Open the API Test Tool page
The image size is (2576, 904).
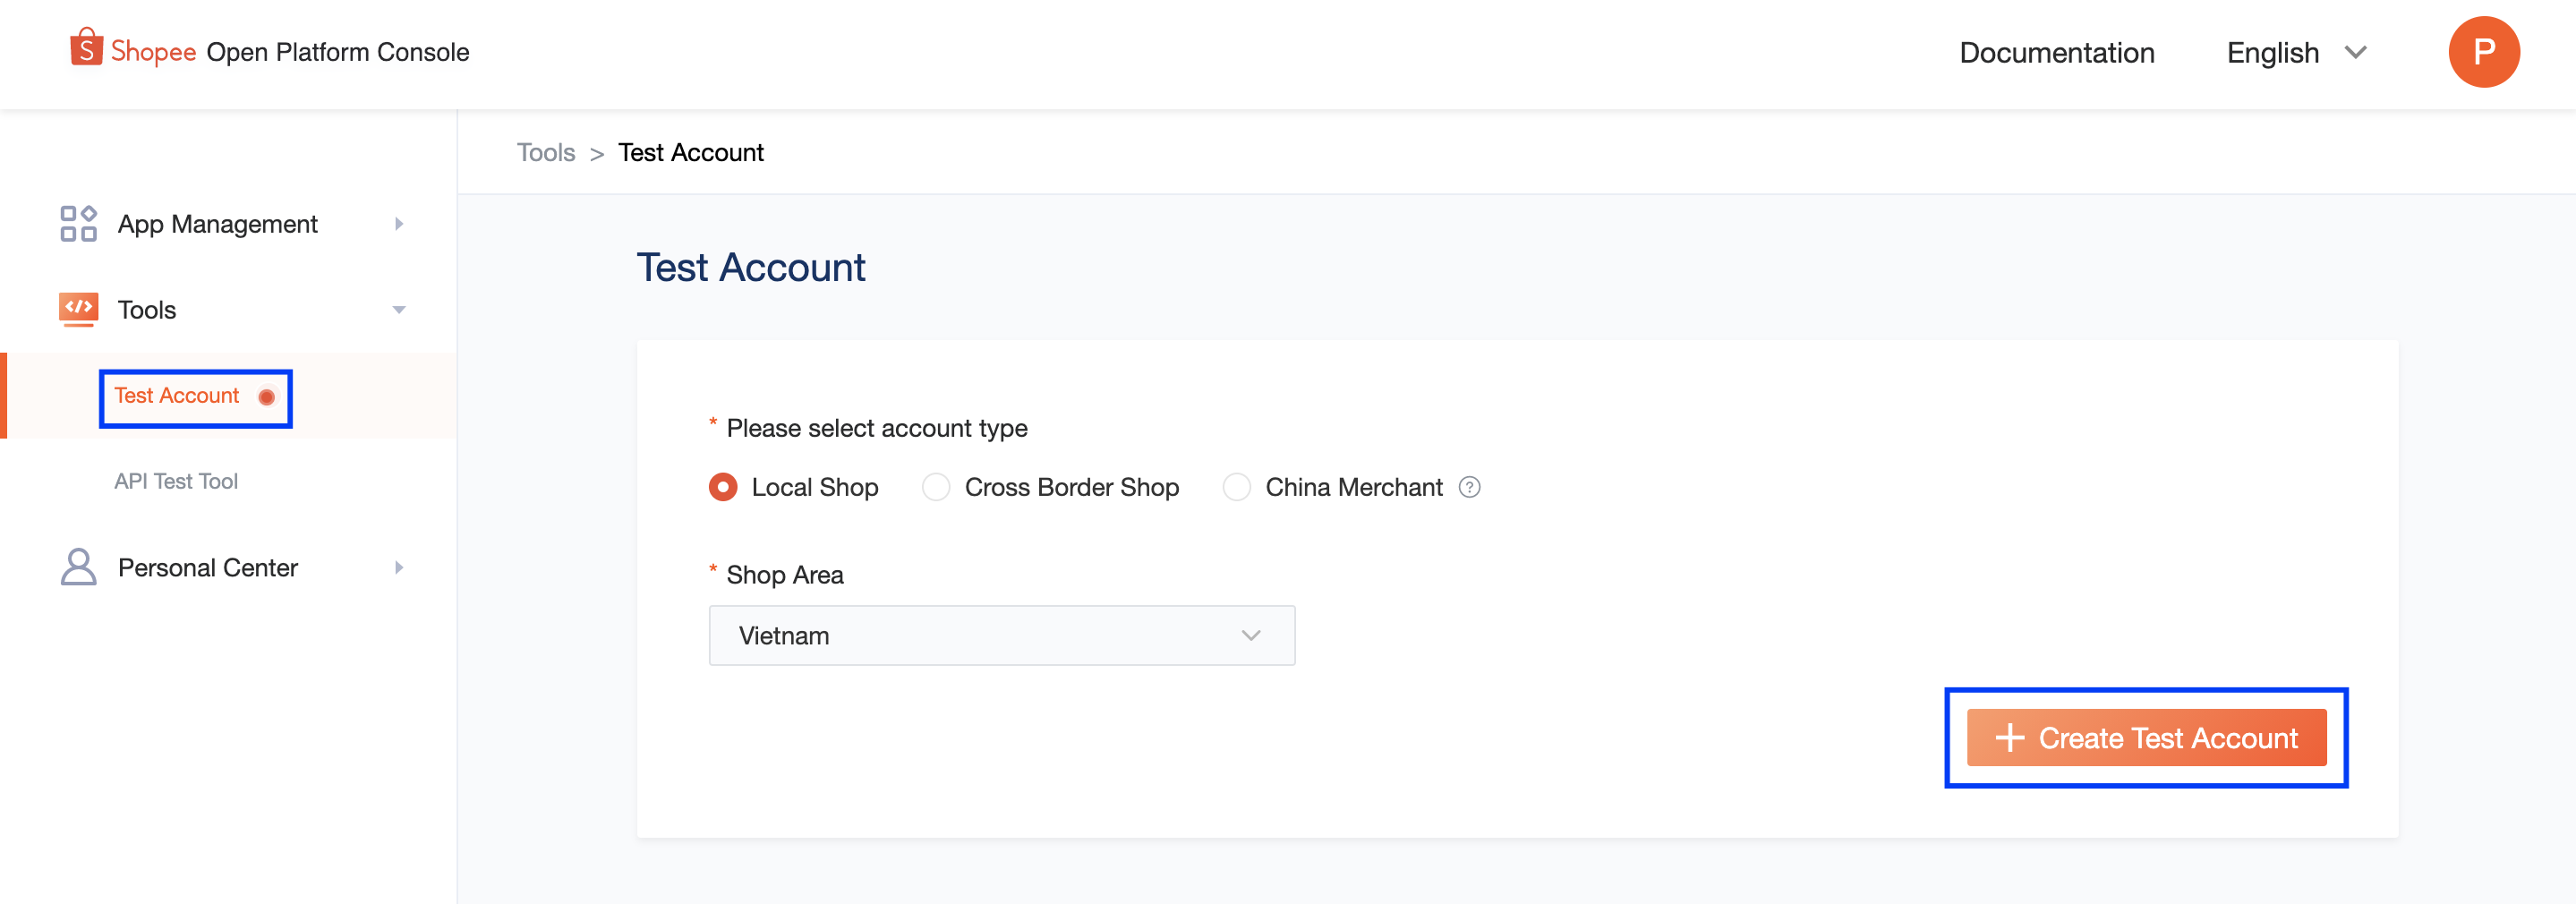point(176,481)
